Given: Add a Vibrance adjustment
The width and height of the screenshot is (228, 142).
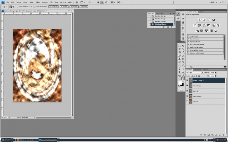Looking at the screenshot, I should 195,25.
